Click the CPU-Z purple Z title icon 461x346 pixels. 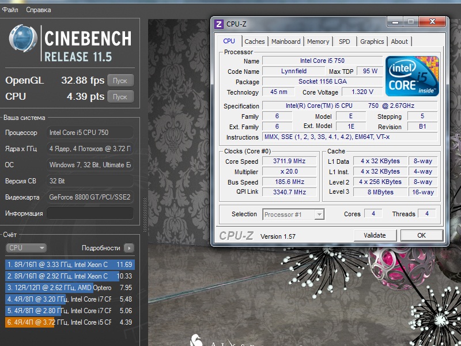(x=219, y=24)
